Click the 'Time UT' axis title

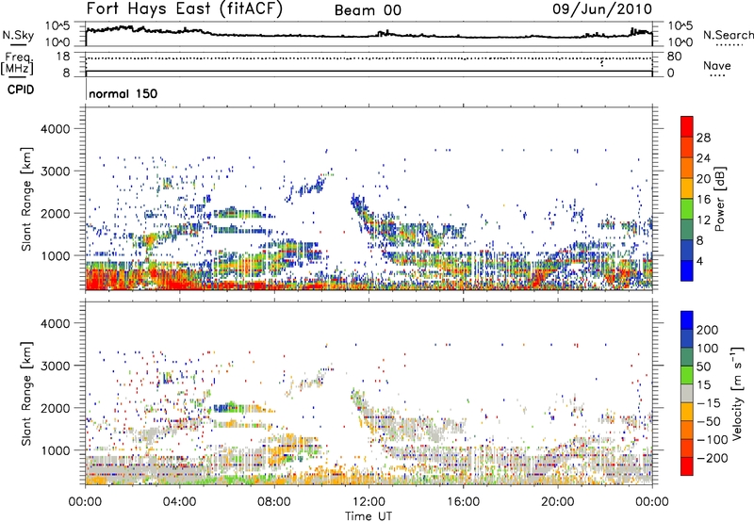tap(369, 515)
